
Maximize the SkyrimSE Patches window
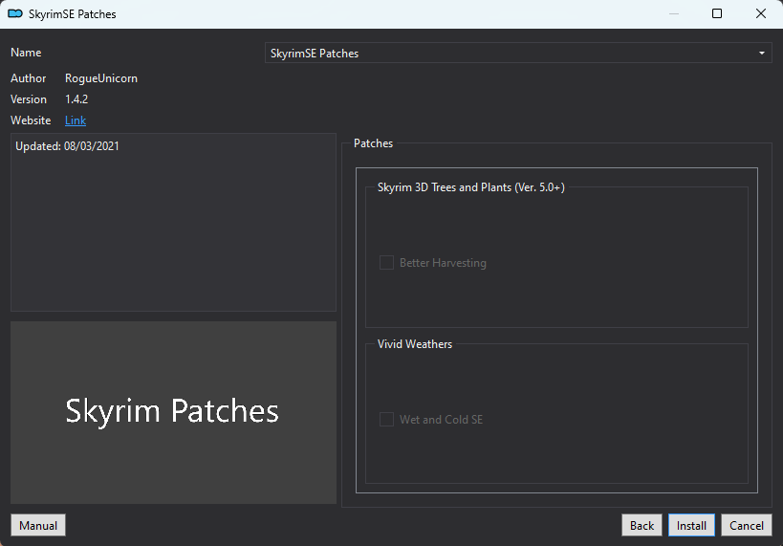pyautogui.click(x=717, y=13)
